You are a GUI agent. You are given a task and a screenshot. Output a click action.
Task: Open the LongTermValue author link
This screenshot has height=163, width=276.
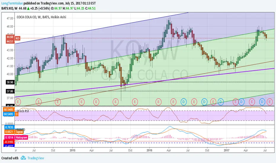[12, 3]
